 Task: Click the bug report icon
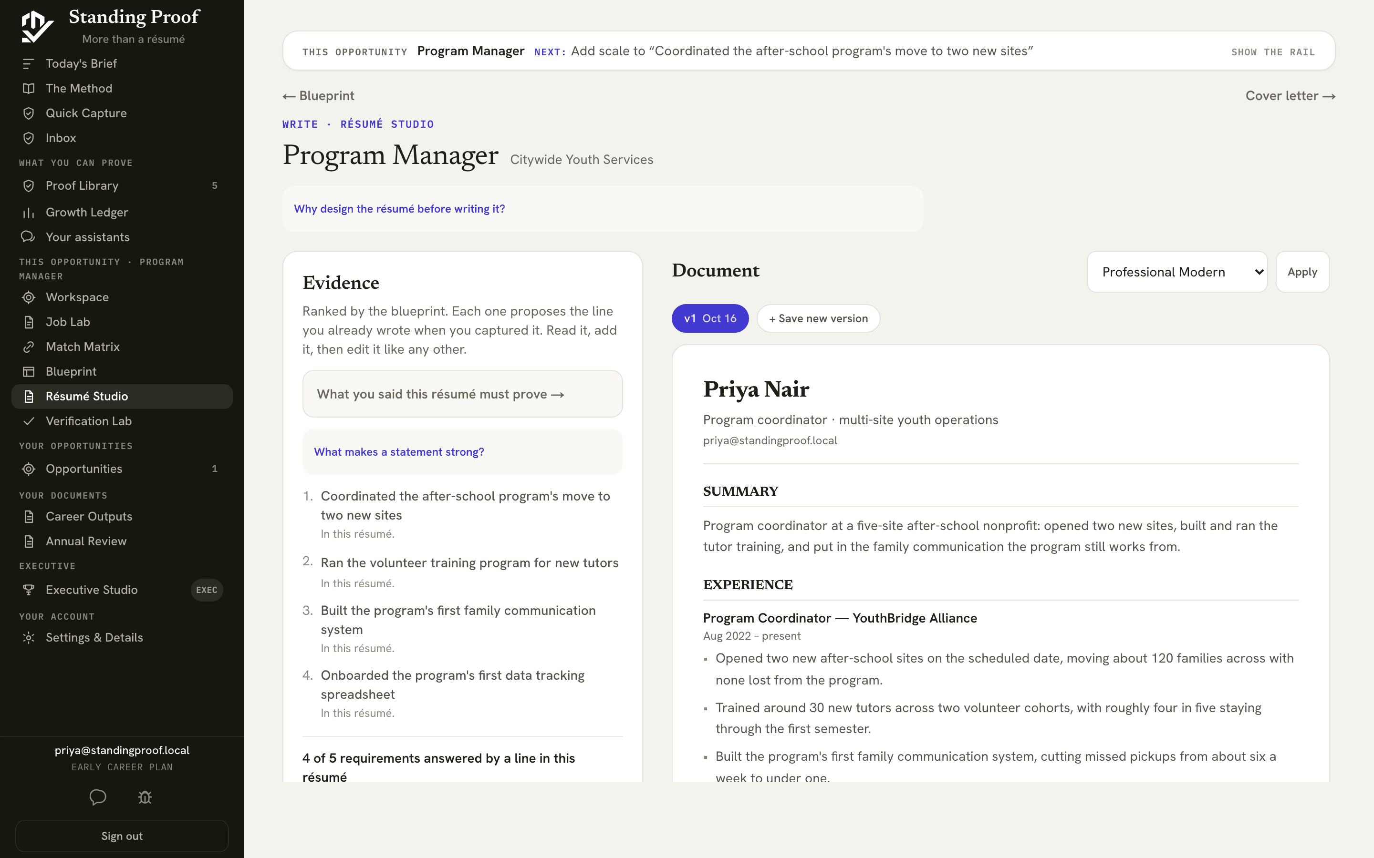click(x=146, y=797)
